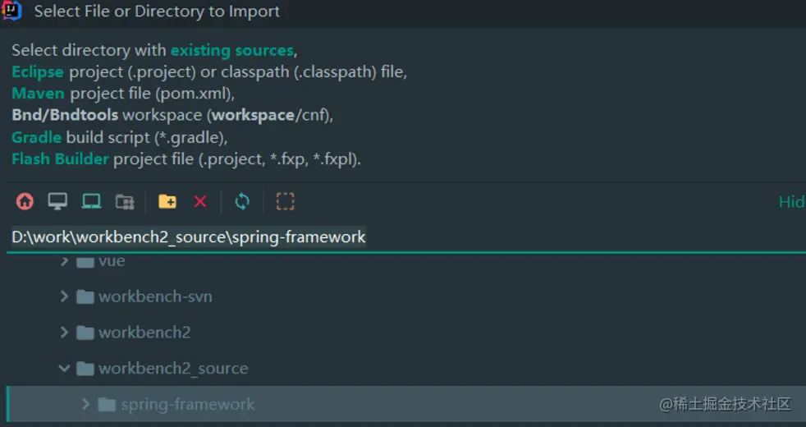Expand the spring-framework folder node

pos(85,405)
